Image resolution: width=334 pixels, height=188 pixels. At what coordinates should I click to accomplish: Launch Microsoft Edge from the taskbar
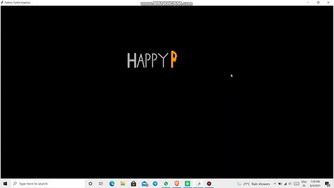click(x=112, y=183)
